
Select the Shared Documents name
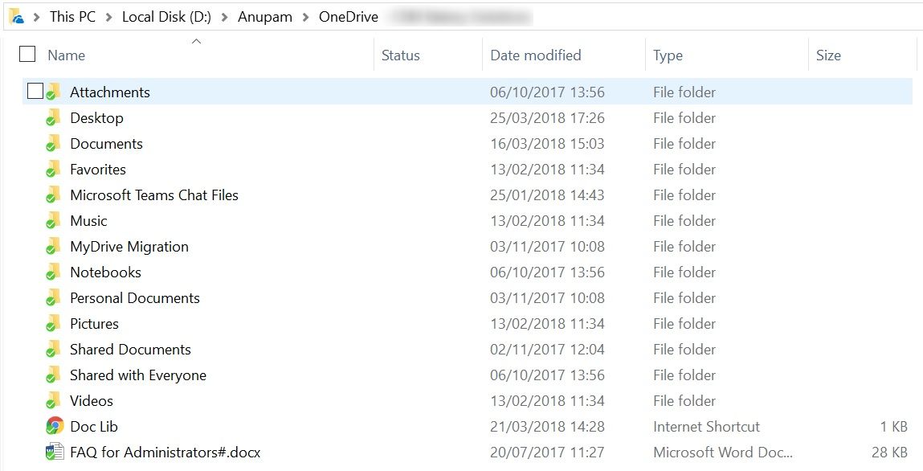click(x=131, y=349)
